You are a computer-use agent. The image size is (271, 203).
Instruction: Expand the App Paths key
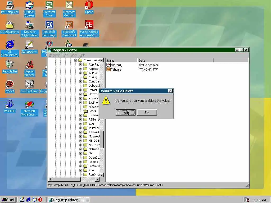tap(80, 64)
